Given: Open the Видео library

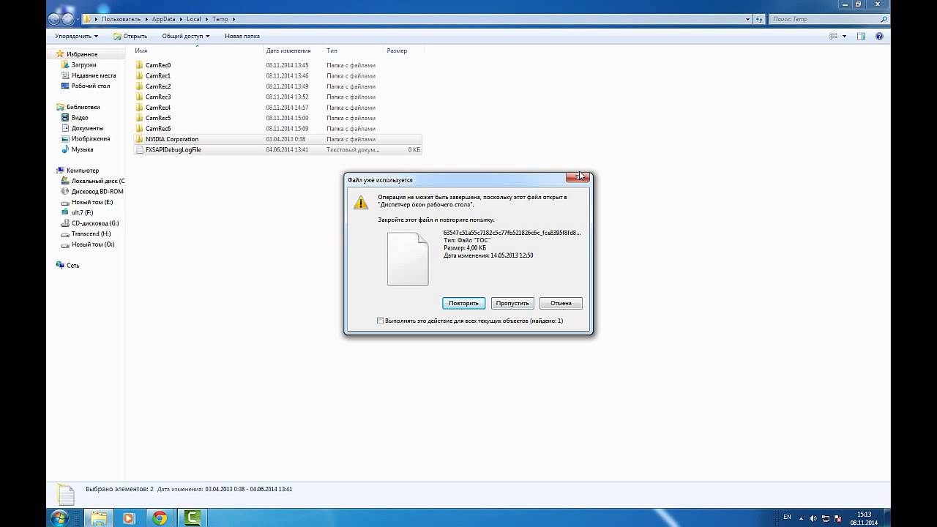Looking at the screenshot, I should click(x=80, y=118).
